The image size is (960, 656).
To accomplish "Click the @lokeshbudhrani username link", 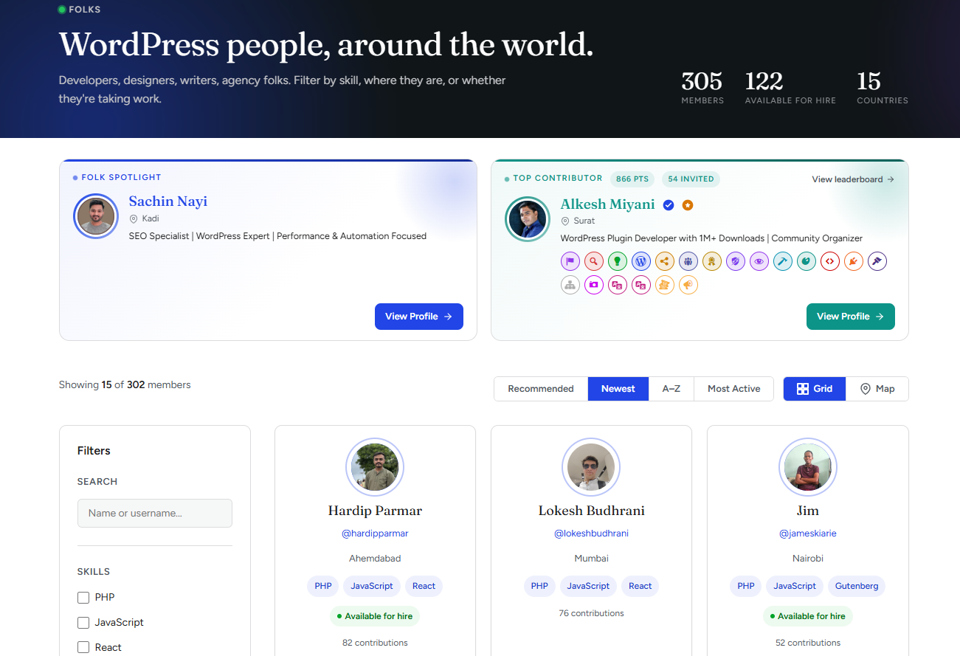I will (x=591, y=534).
